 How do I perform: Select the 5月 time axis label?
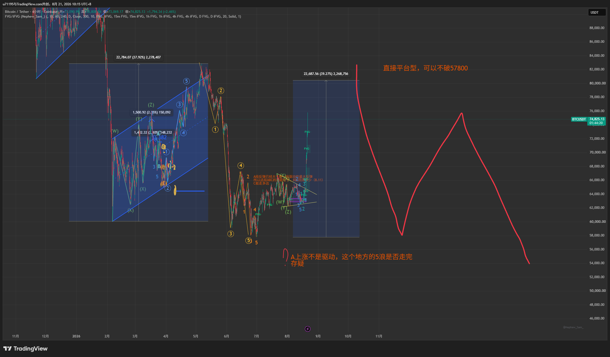196,336
